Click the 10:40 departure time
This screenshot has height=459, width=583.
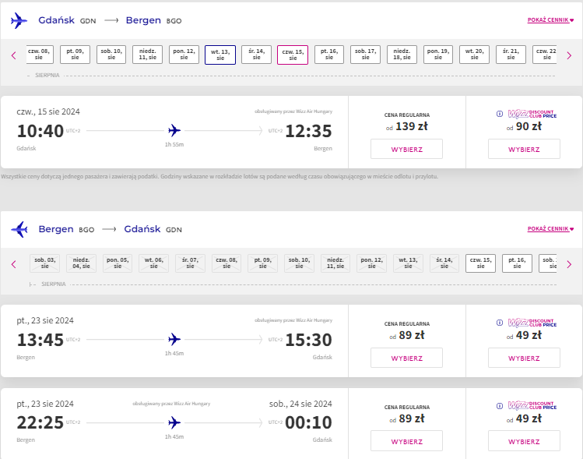(40, 131)
